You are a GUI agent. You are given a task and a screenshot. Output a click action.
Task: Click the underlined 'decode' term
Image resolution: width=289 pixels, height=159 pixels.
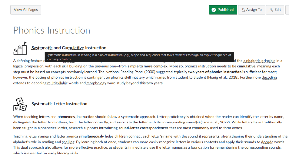click(267, 142)
